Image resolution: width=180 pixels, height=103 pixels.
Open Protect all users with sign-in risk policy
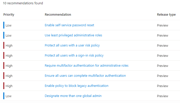point(74,56)
